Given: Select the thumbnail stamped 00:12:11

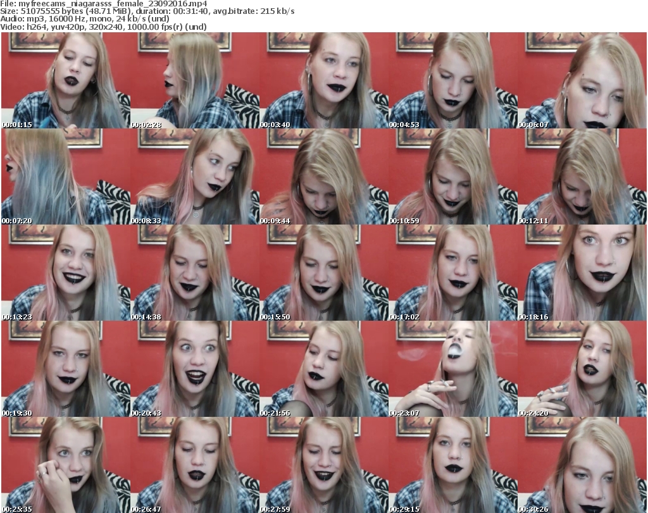Looking at the screenshot, I should (582, 176).
